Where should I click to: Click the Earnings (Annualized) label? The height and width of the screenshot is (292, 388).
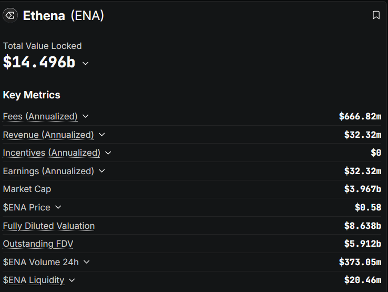click(x=48, y=171)
